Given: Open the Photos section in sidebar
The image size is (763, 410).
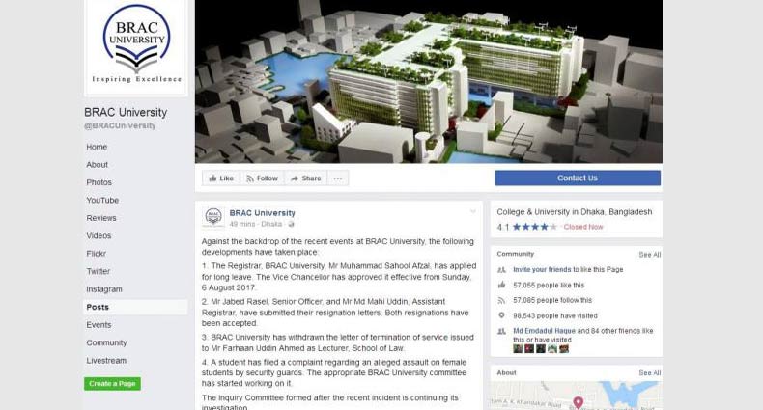Looking at the screenshot, I should click(x=99, y=182).
